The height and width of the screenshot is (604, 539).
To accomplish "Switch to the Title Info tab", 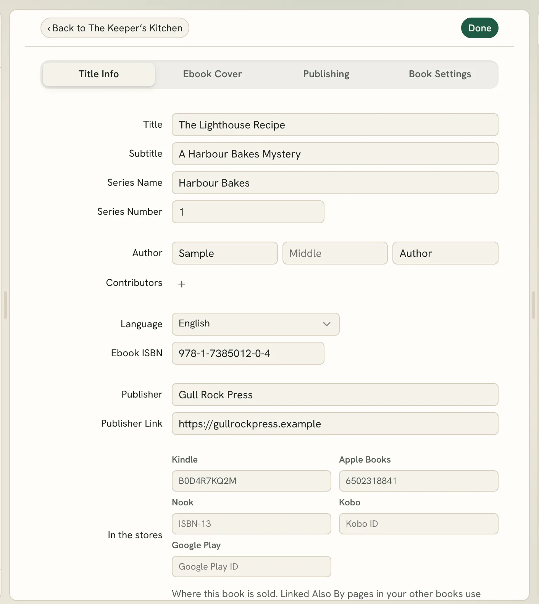I will click(98, 74).
